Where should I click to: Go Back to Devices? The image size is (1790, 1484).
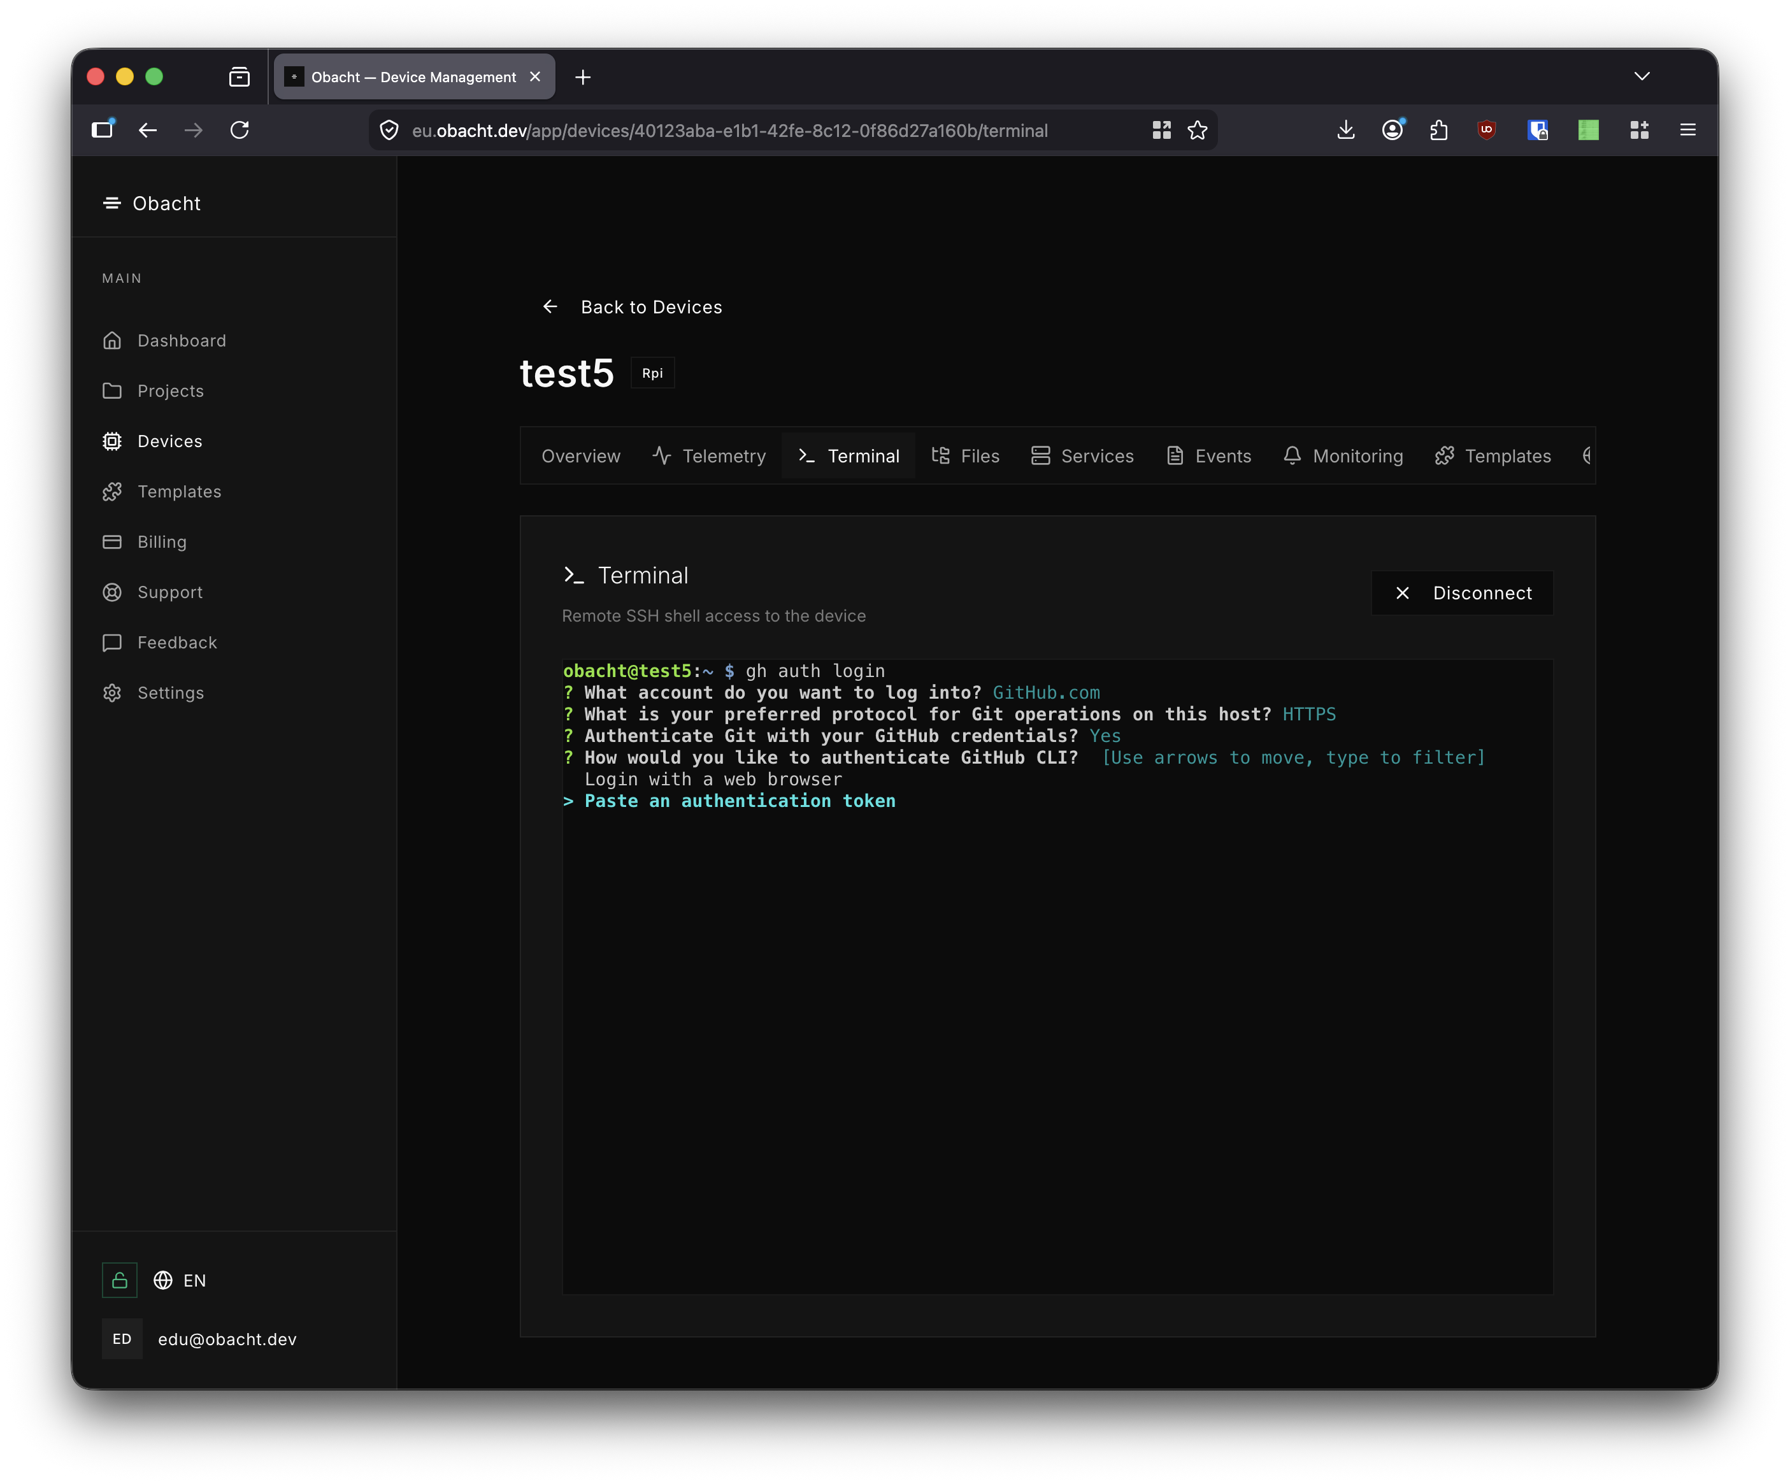632,307
